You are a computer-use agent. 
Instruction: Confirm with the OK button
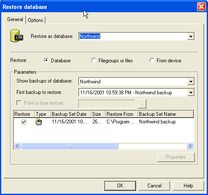tap(120, 186)
